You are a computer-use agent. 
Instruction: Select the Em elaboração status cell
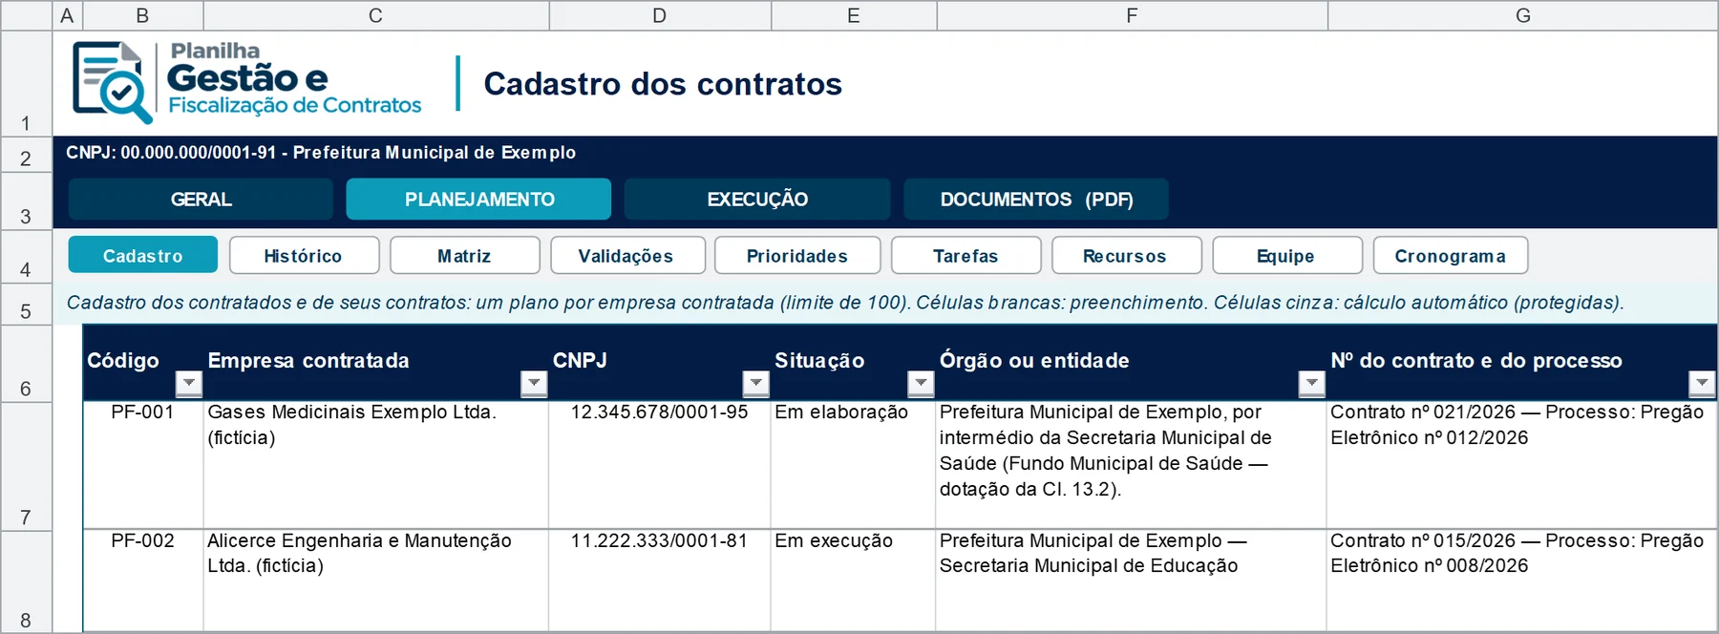click(854, 465)
